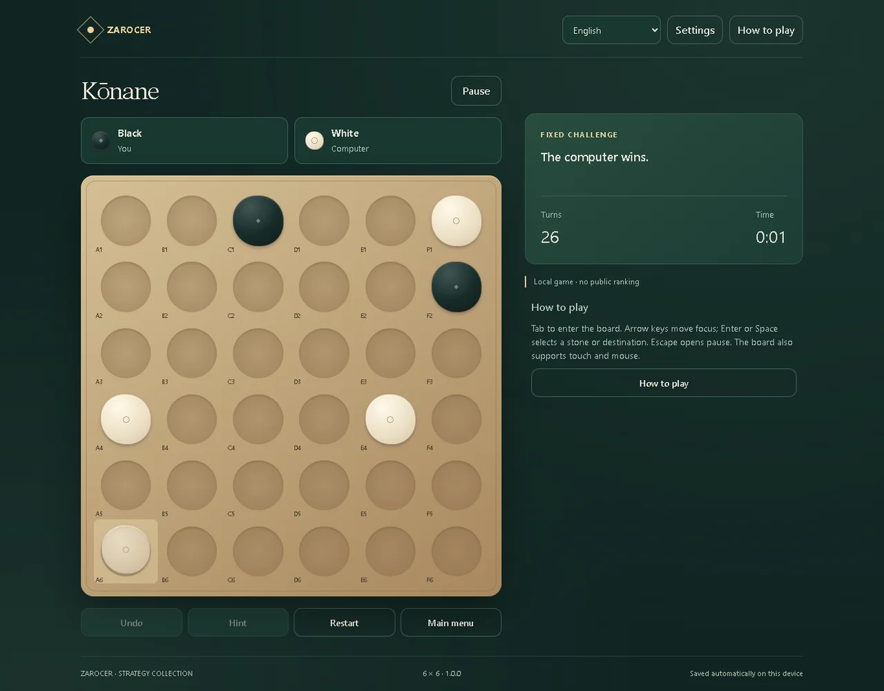Select the black stone on C1

tap(258, 220)
